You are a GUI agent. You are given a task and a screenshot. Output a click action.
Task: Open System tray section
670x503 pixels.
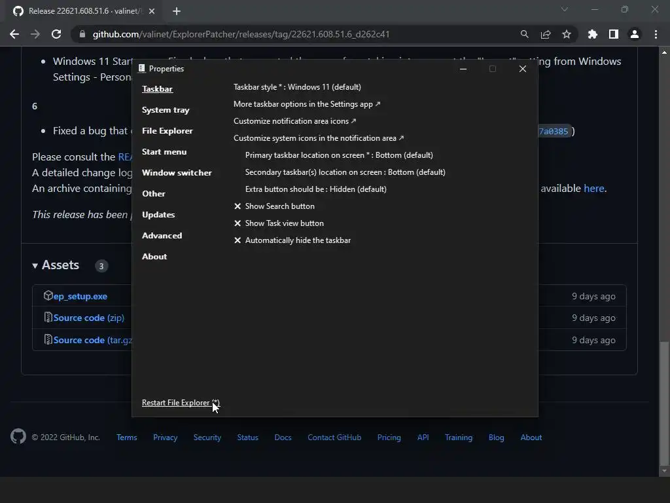pos(166,110)
